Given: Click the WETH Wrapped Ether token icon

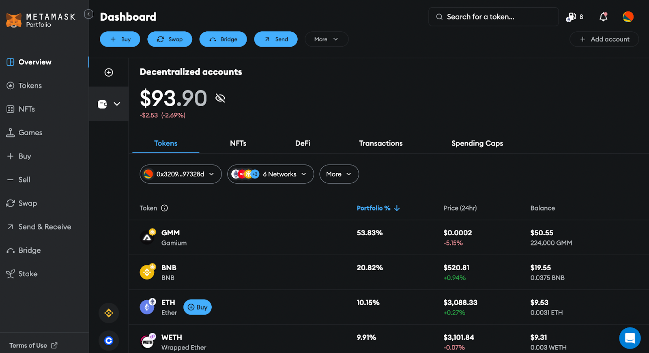Looking at the screenshot, I should pyautogui.click(x=147, y=342).
